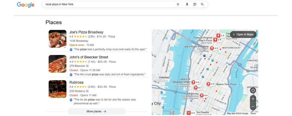
Task: Click the address 1435 Broadway
Action: 79,41
